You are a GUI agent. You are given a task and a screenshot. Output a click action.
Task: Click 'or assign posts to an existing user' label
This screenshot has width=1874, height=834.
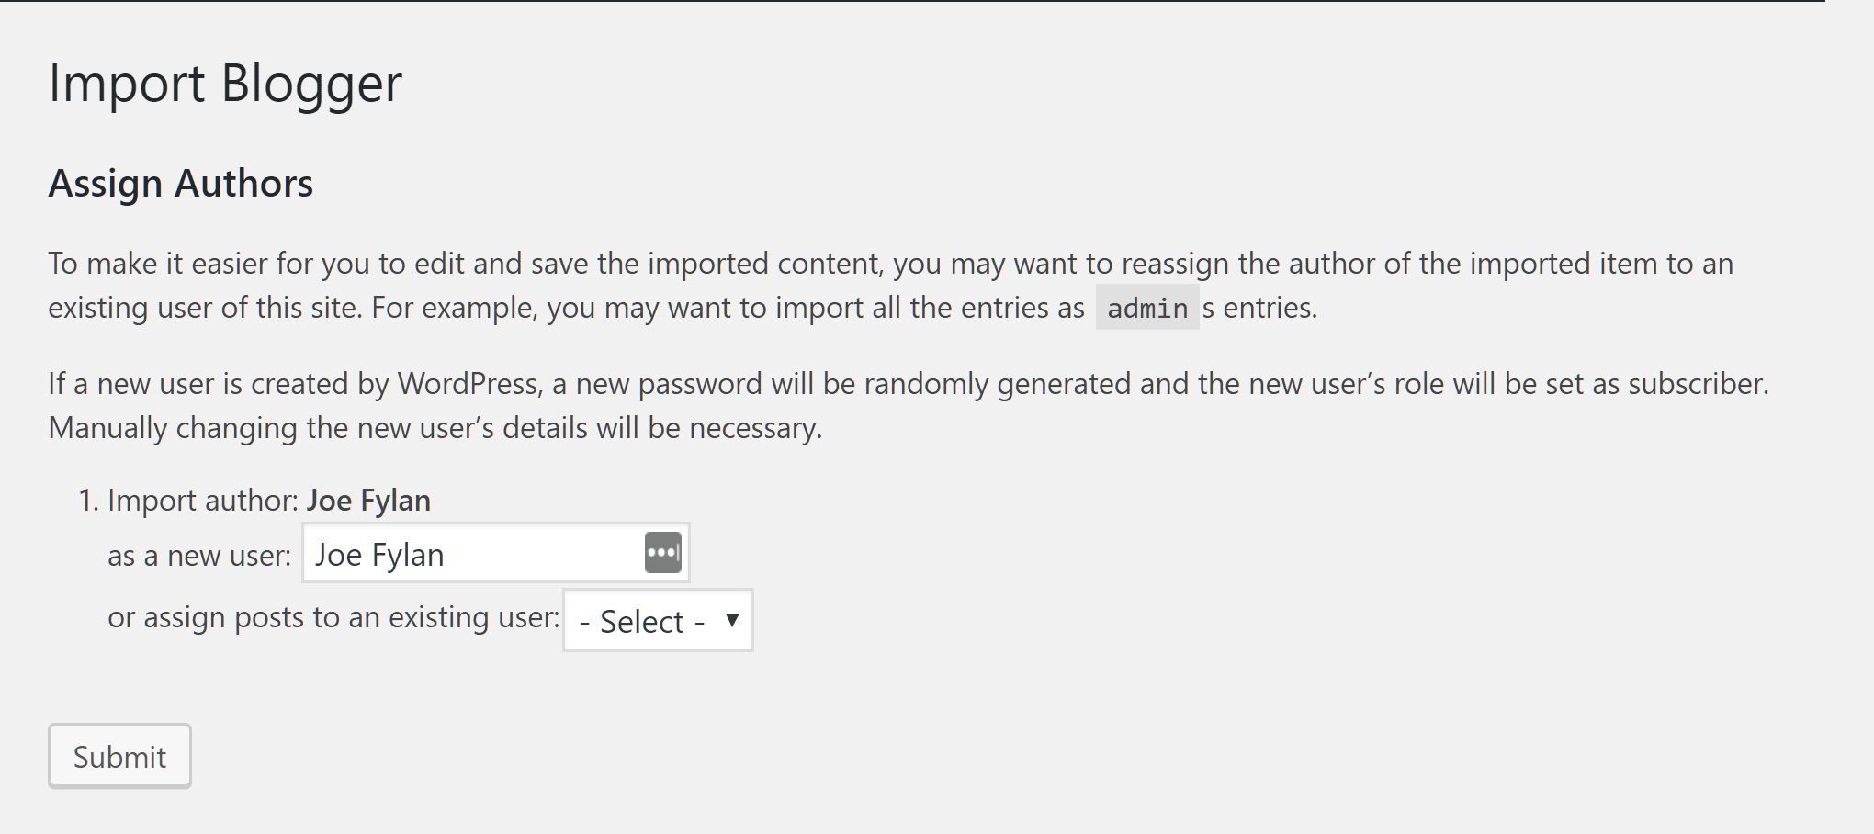click(x=333, y=617)
